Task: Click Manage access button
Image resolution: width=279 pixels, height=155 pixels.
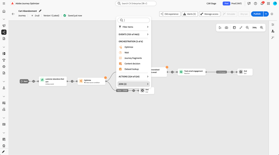Action: [209, 14]
